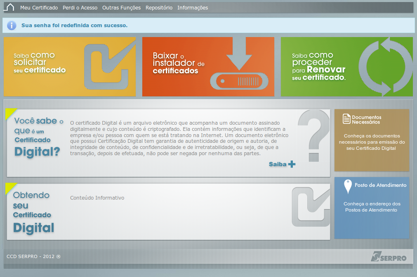417x277 pixels.
Task: Select the success message about redefined password
Action: [75, 26]
